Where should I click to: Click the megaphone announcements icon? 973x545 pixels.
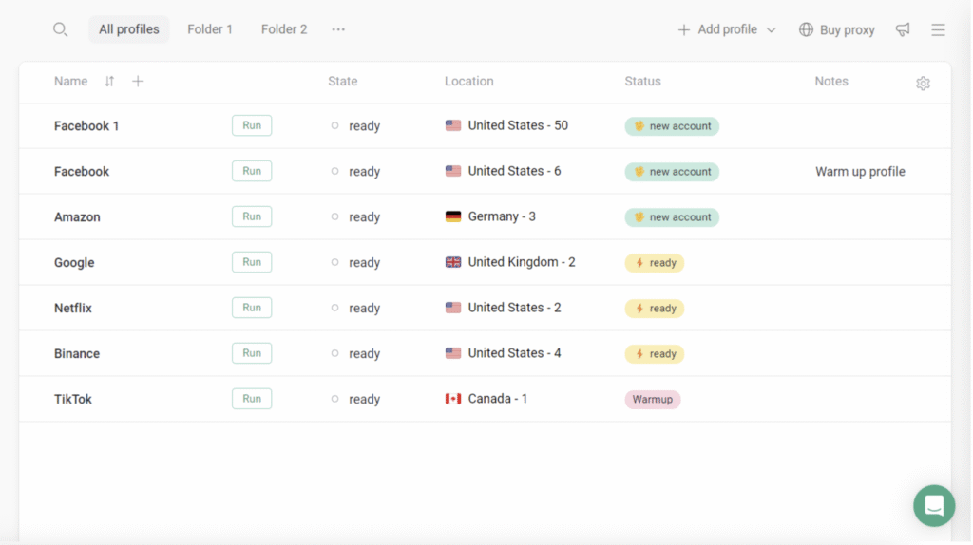pyautogui.click(x=903, y=29)
